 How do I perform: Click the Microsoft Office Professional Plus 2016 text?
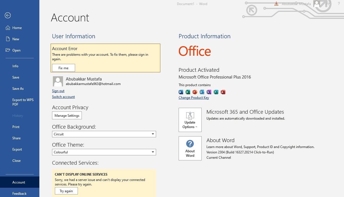click(215, 77)
